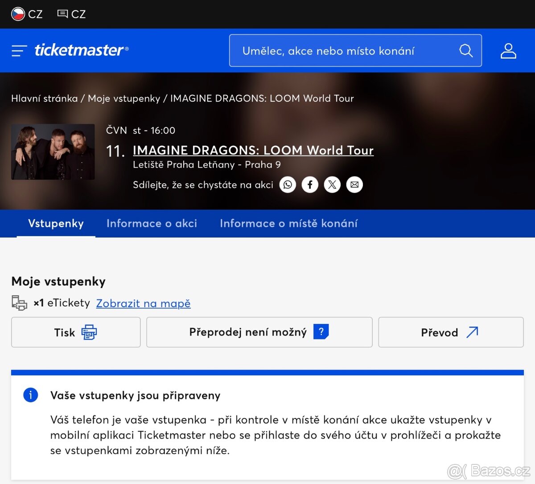Go to Hlavní stránka breadcrumb
This screenshot has width=535, height=484.
pos(44,98)
